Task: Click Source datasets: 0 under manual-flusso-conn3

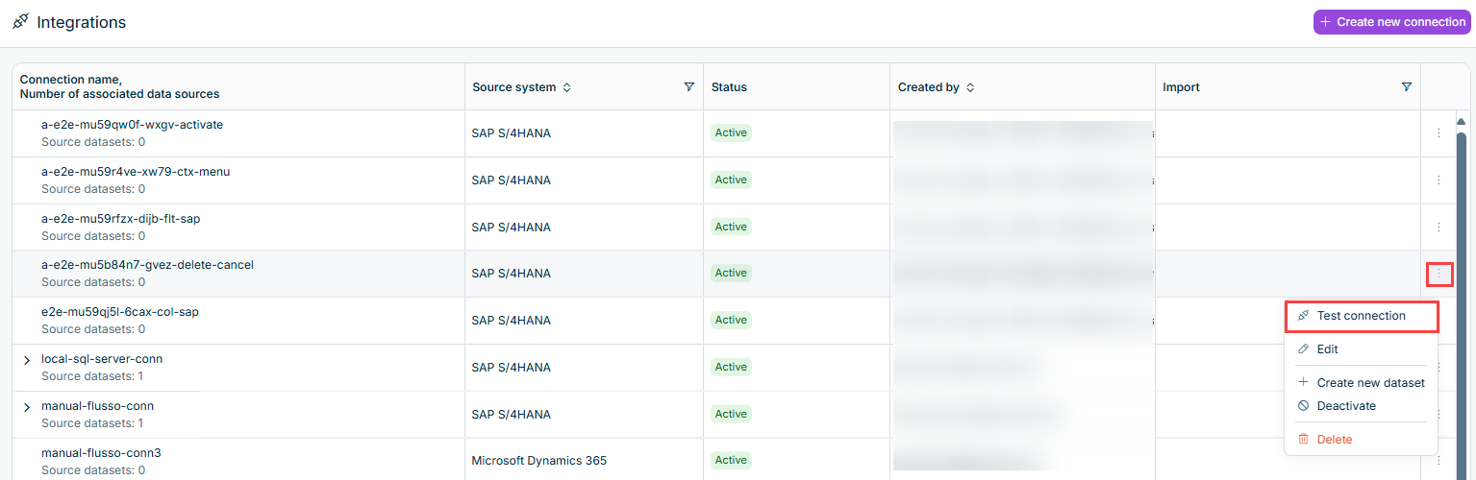Action: (x=93, y=470)
